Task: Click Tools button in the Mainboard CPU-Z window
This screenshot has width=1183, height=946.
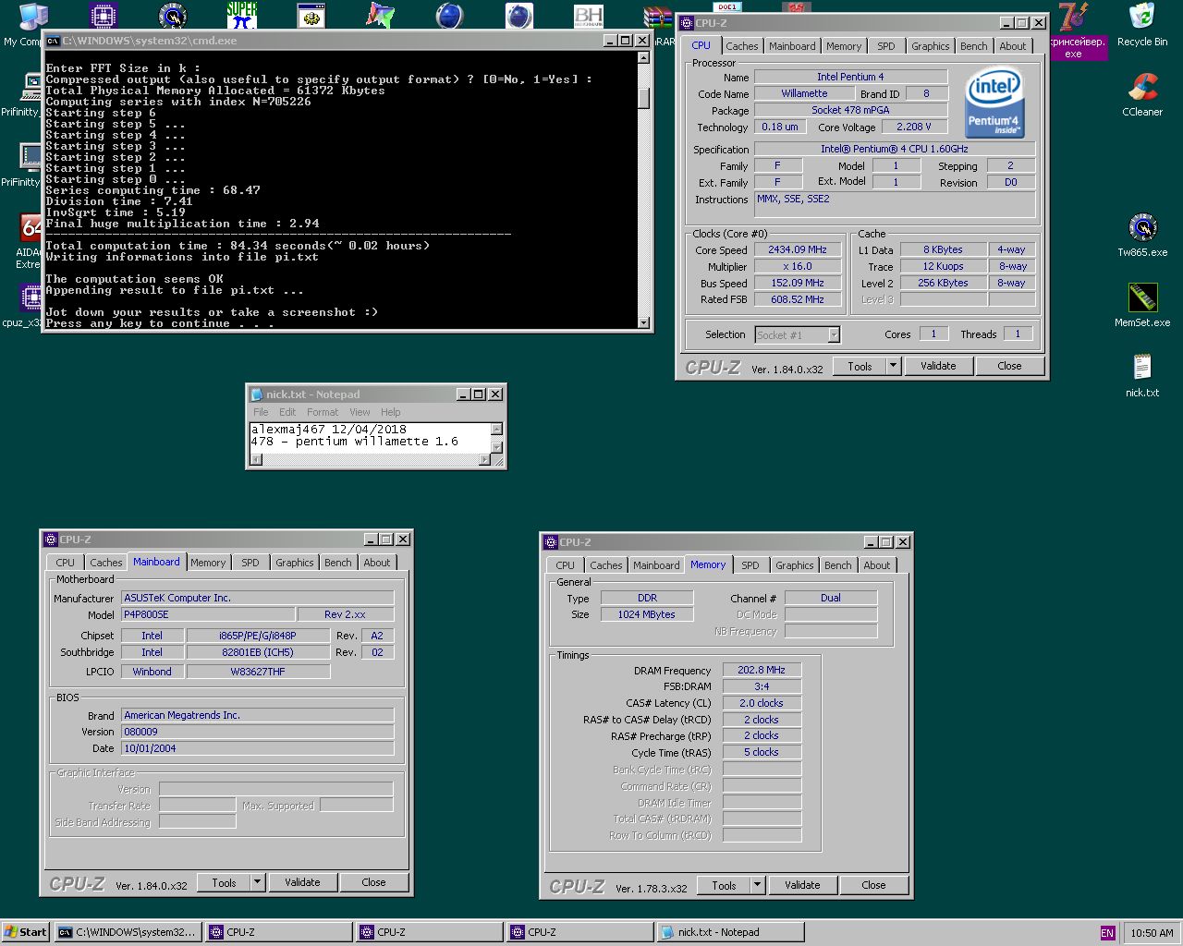Action: coord(224,882)
